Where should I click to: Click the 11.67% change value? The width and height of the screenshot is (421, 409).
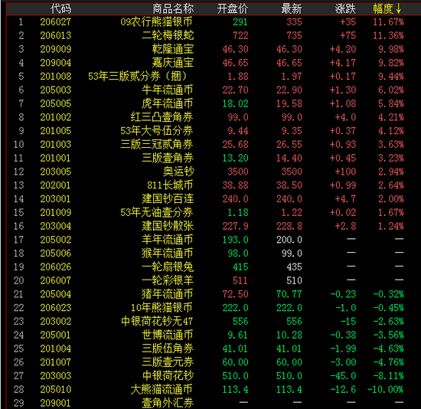pyautogui.click(x=388, y=22)
